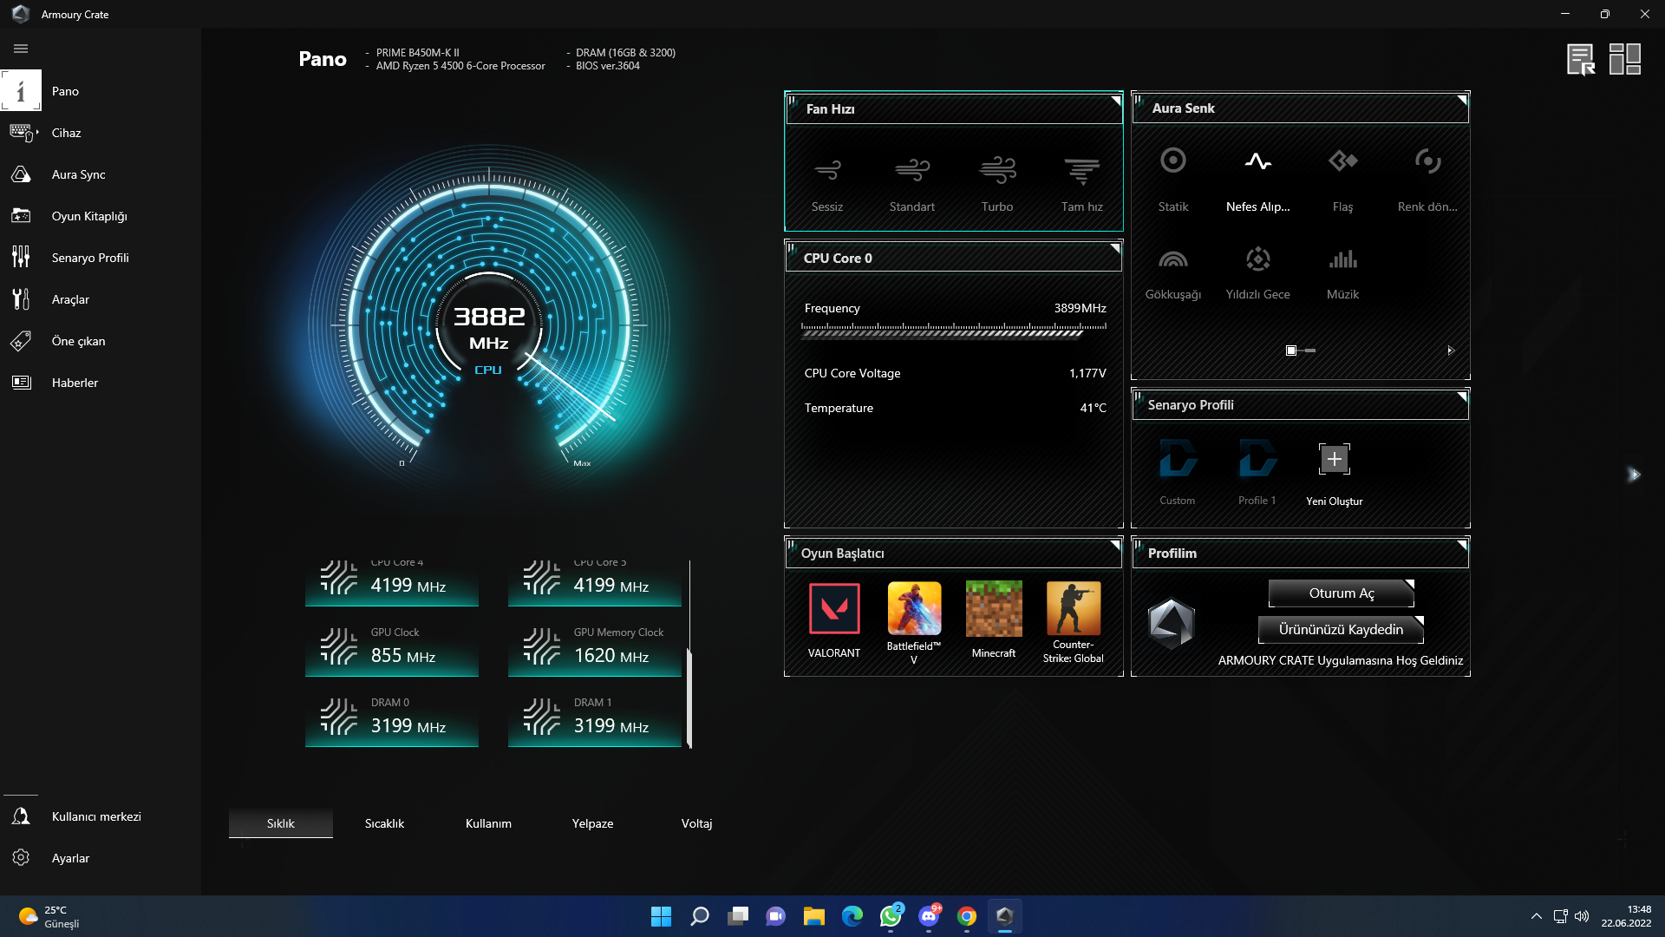The height and width of the screenshot is (937, 1665).
Task: Choose Statik Aura lighting effect
Action: (x=1173, y=180)
